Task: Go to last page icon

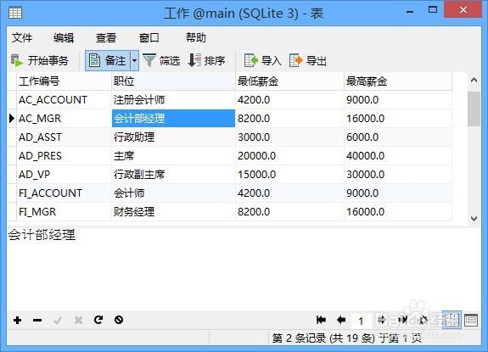Action: pyautogui.click(x=402, y=320)
